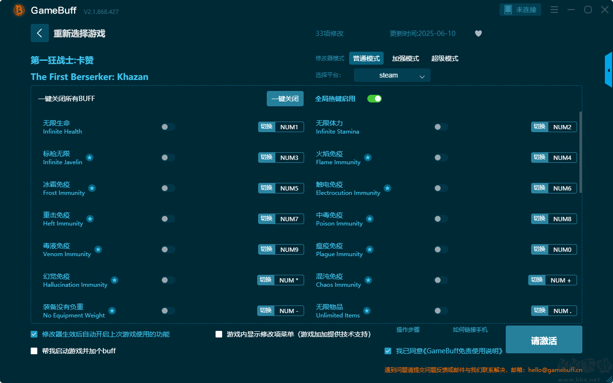Click the star badge next to Heft Immunity

pyautogui.click(x=90, y=219)
